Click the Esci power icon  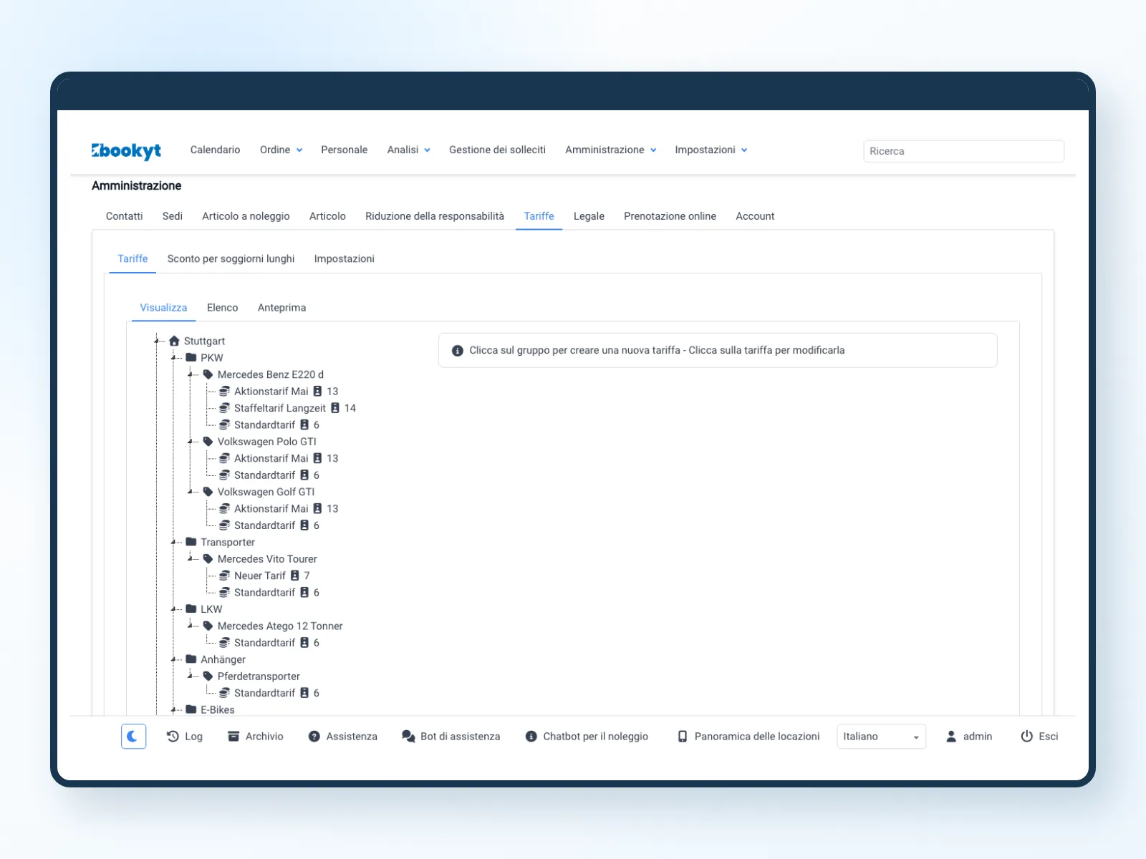[x=1026, y=737]
